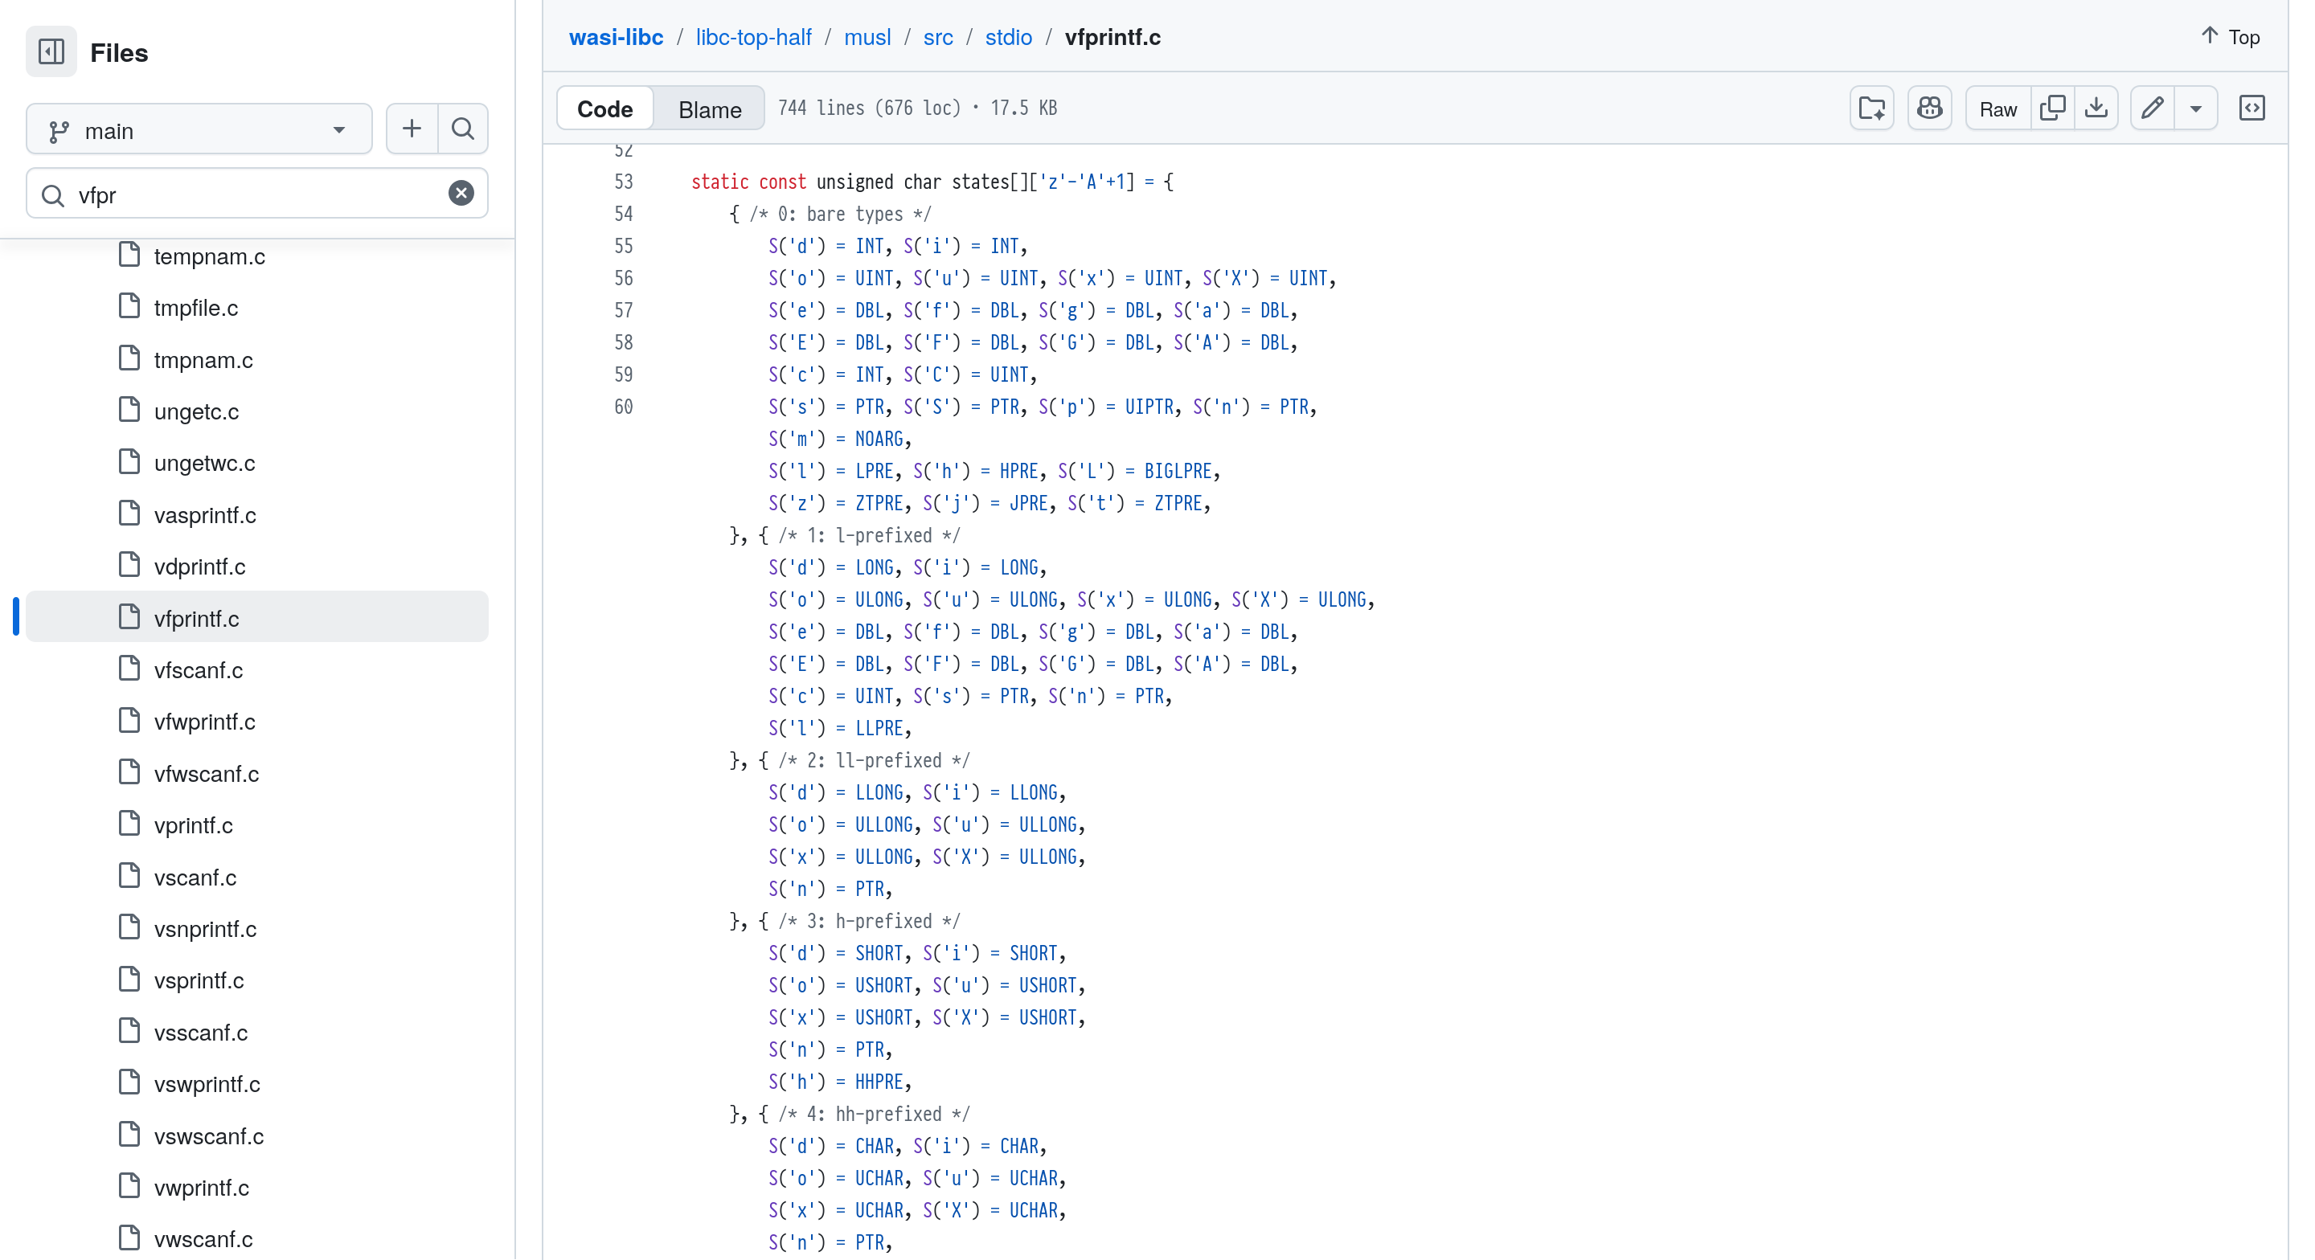Download the raw file icon
Viewport: 2315px width, 1260px height.
click(2096, 108)
